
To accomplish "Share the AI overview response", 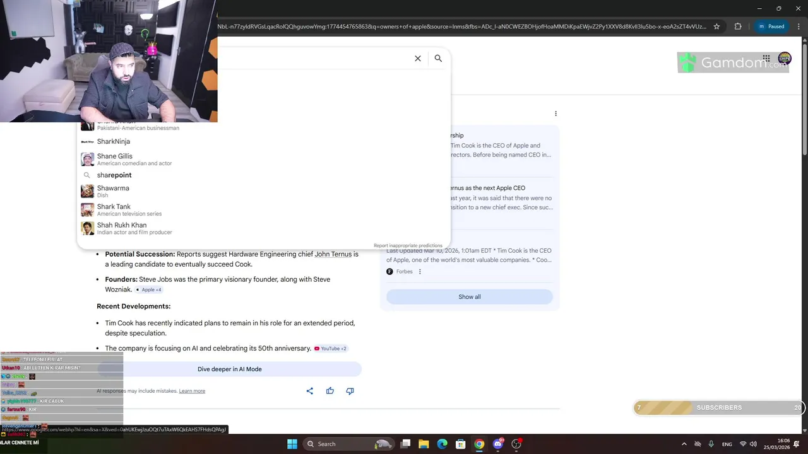I will click(x=309, y=391).
